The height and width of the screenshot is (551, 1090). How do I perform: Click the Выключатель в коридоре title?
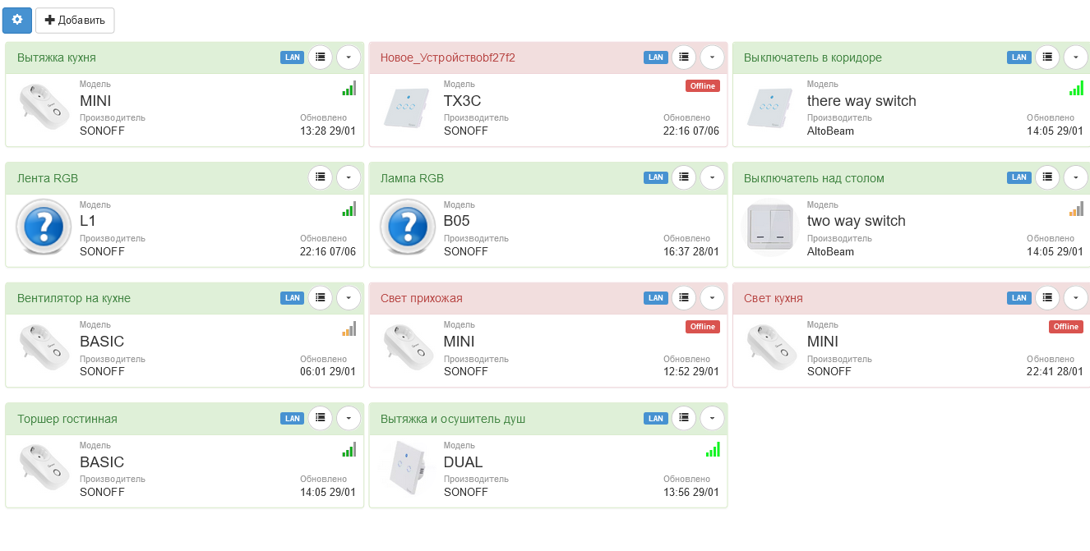(812, 57)
